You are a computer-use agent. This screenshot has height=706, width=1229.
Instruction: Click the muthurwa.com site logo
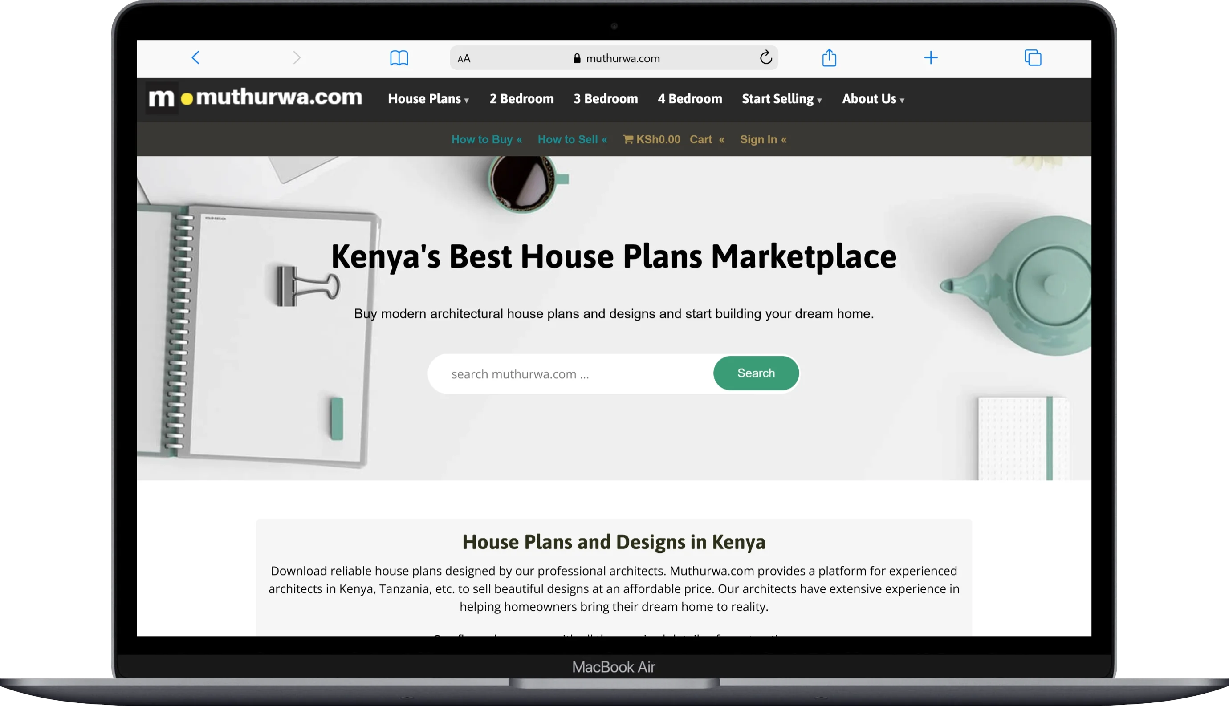255,97
